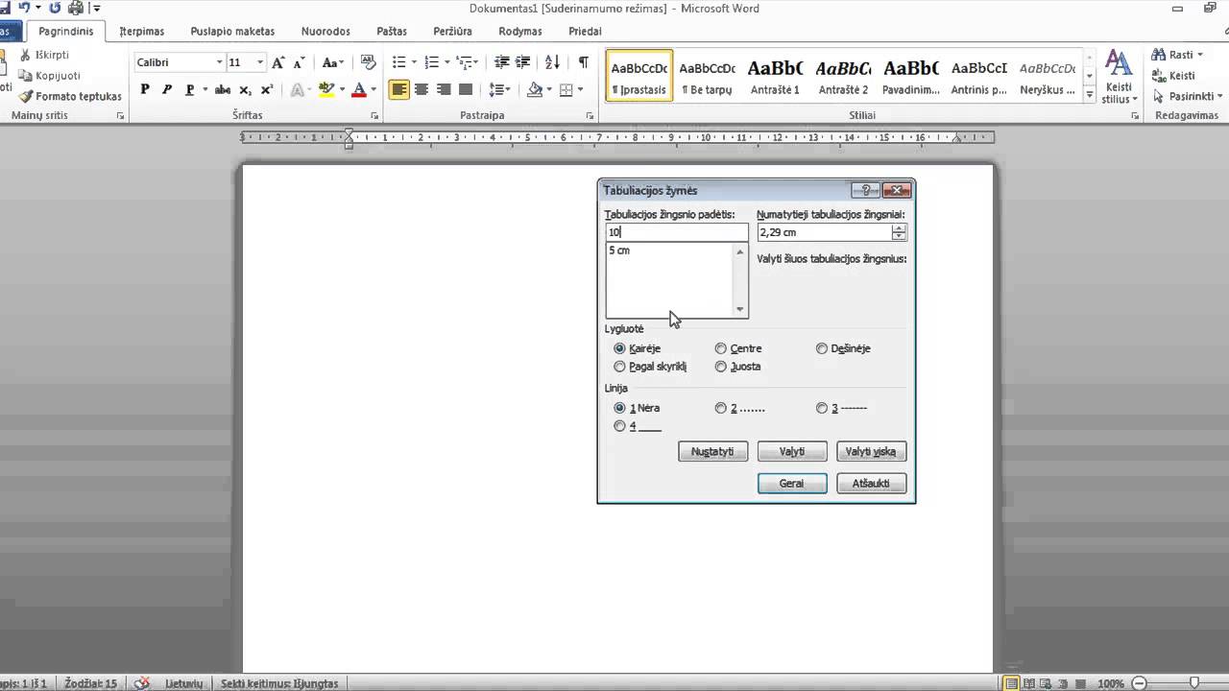
Task: Click the Format Painter brush icon
Action: [27, 96]
